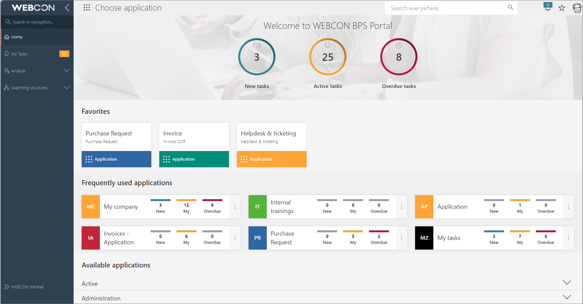
Task: Open the notifications bell with badge 3
Action: [548, 7]
